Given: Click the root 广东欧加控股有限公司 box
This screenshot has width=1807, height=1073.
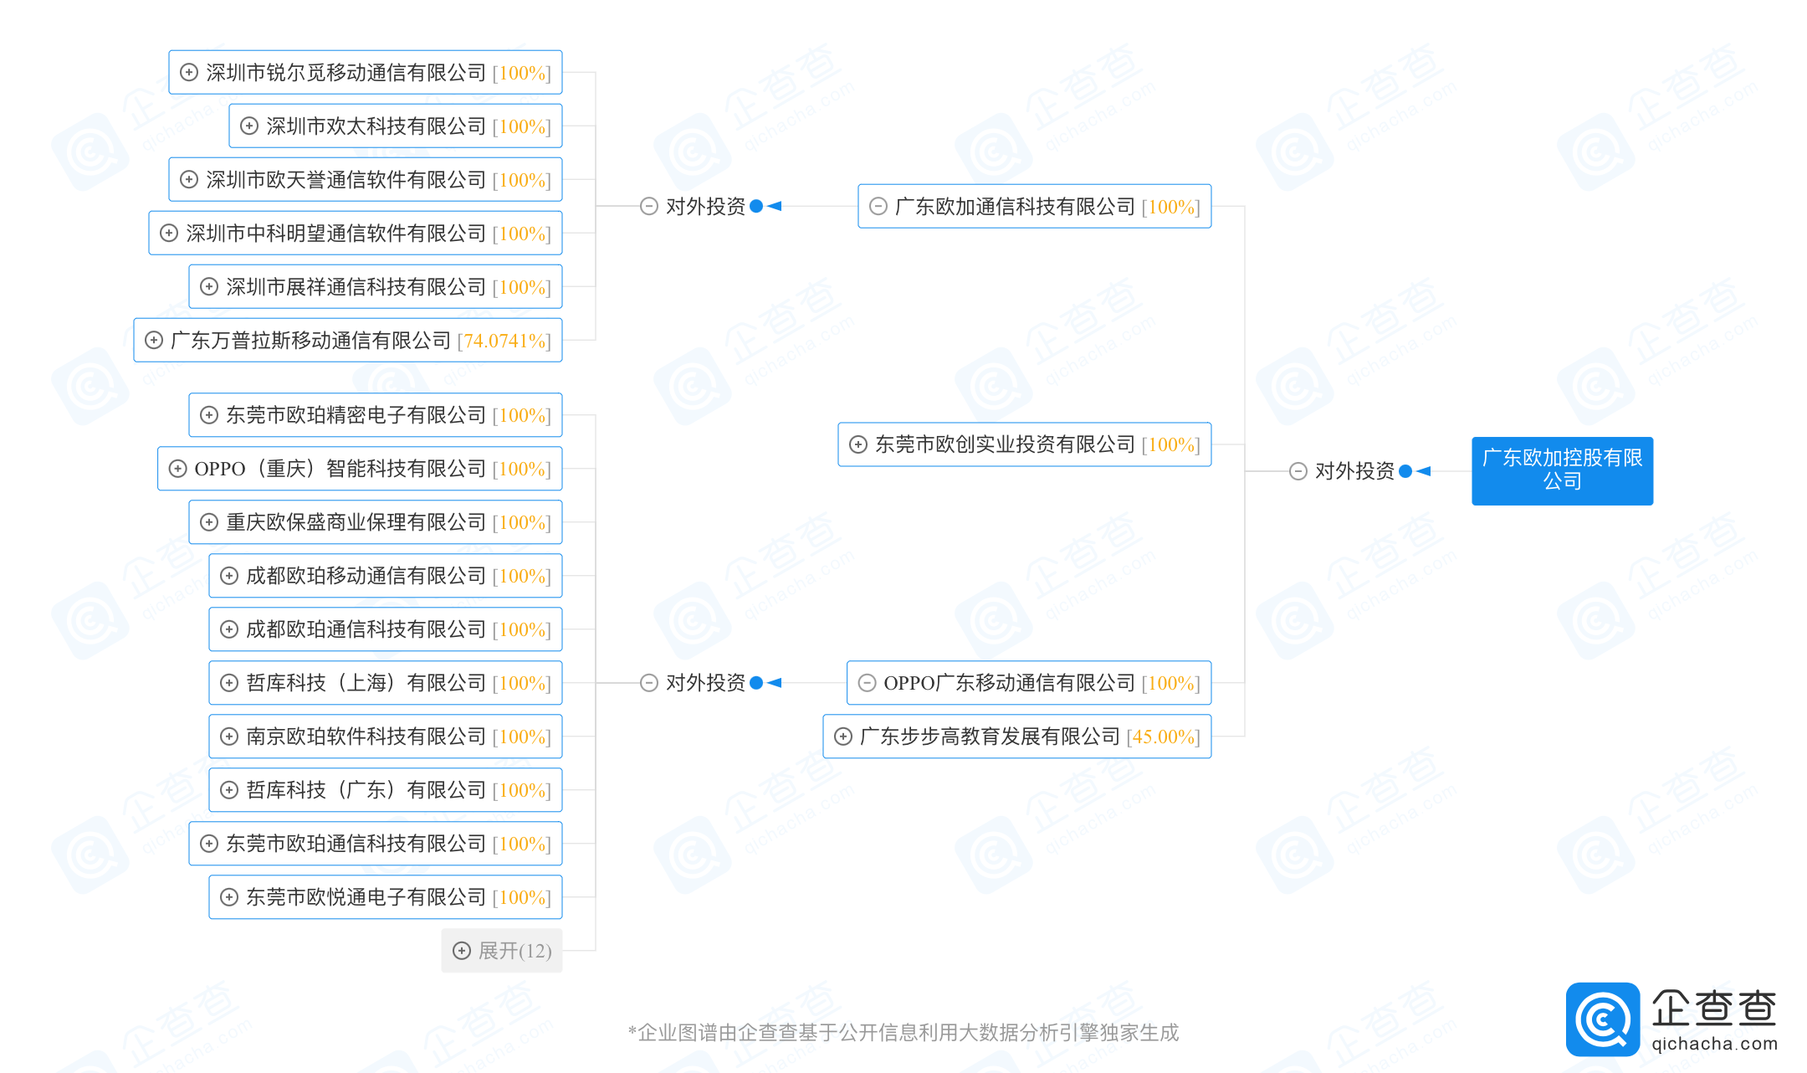Looking at the screenshot, I should 1563,470.
